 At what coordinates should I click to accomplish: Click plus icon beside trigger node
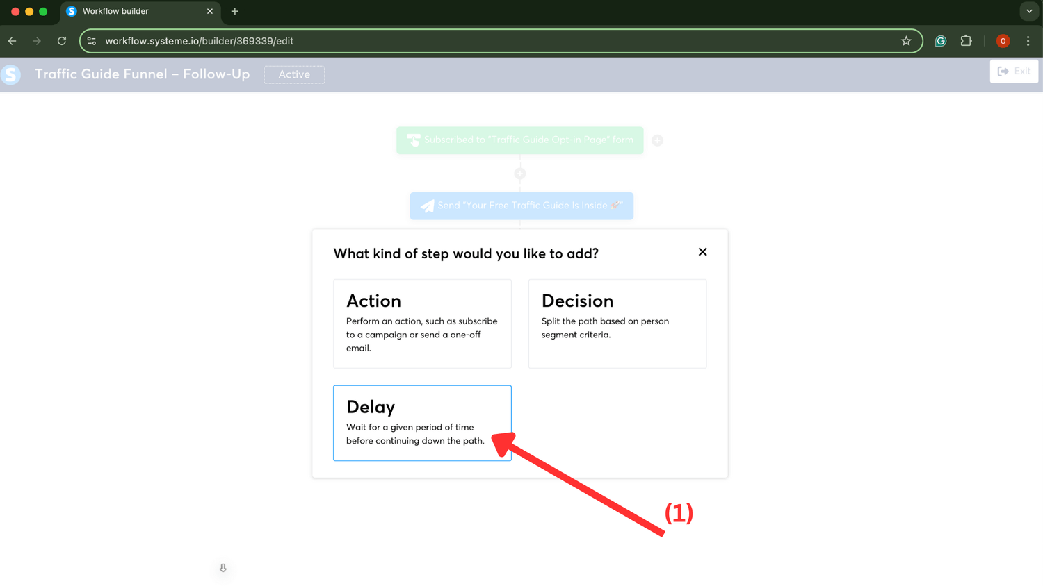657,140
